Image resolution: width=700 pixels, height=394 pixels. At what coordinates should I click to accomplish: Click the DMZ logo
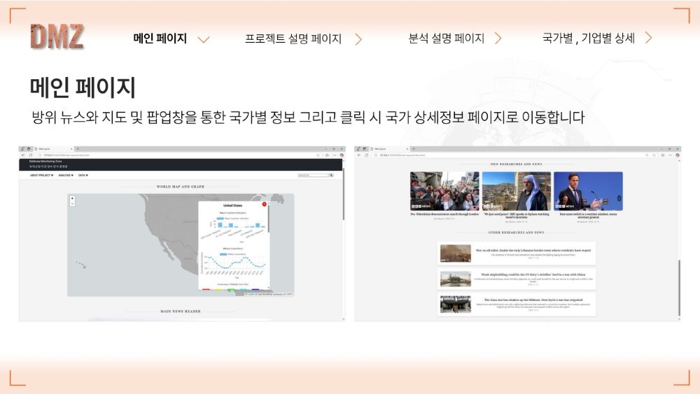point(57,36)
